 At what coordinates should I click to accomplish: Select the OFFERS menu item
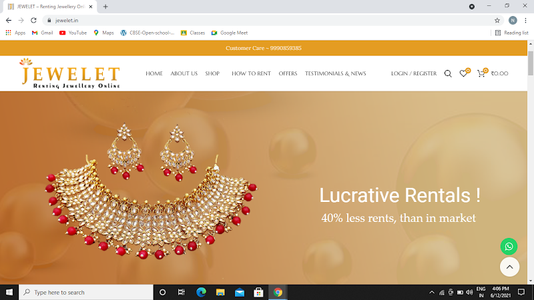[288, 74]
